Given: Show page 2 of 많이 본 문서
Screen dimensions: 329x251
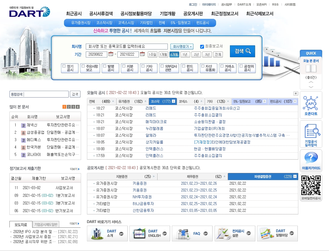Looking at the screenshot, I should pyautogui.click(x=69, y=107).
